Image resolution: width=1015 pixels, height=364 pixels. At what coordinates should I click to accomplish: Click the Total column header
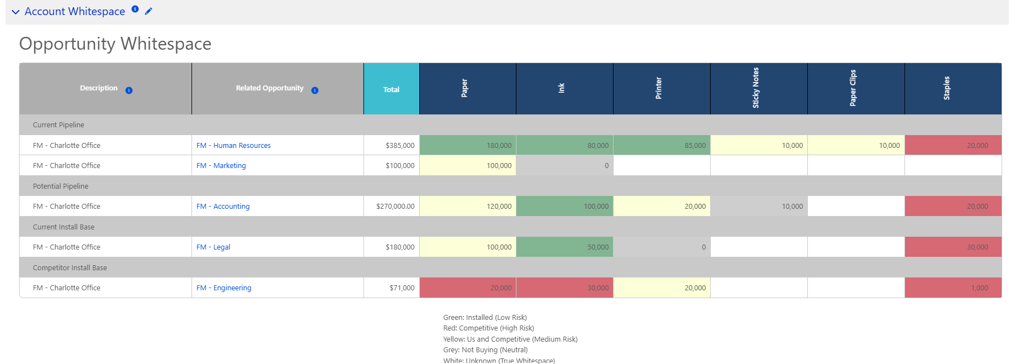[x=391, y=89]
